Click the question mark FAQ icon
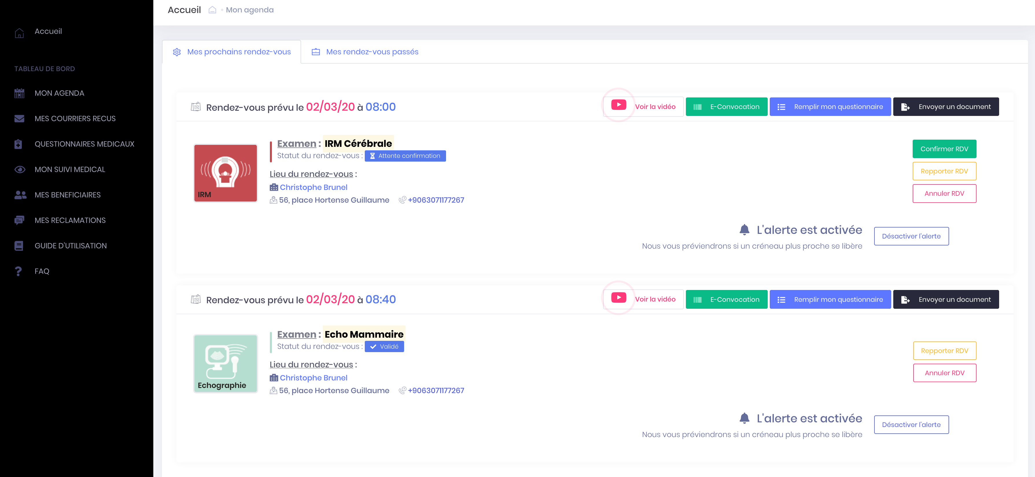The width and height of the screenshot is (1035, 477). [x=19, y=271]
